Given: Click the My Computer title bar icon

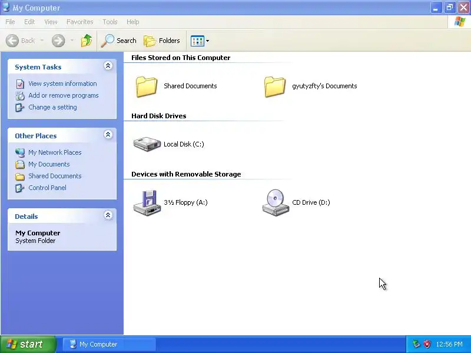Looking at the screenshot, I should pyautogui.click(x=6, y=7).
